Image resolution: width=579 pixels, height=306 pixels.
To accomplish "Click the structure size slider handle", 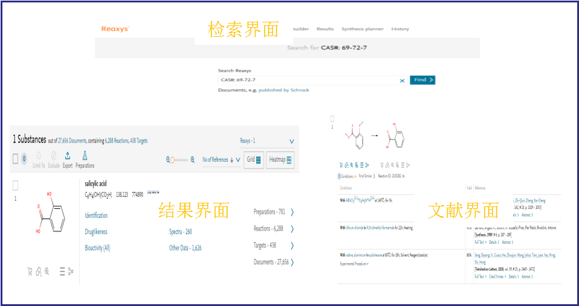I will click(172, 161).
